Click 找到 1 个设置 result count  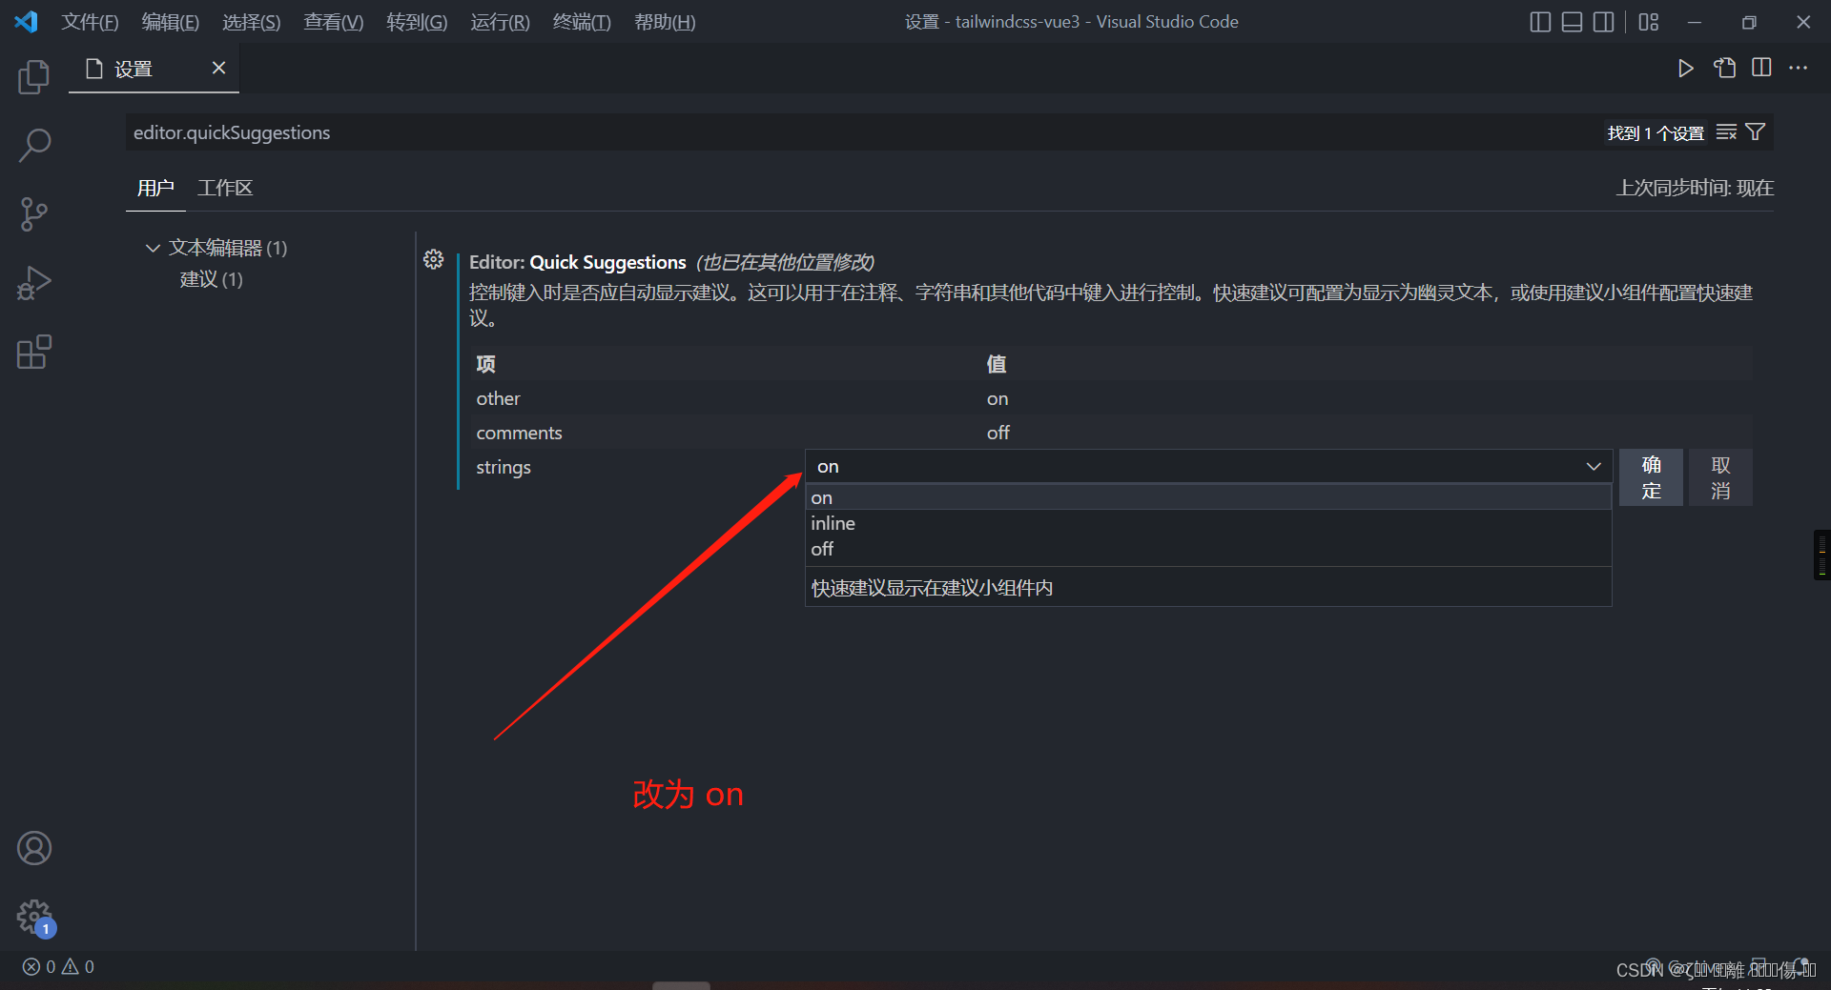tap(1656, 133)
